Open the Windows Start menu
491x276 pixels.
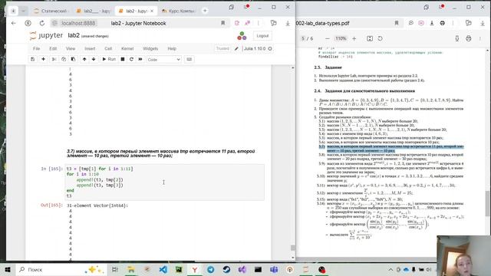click(x=8, y=269)
